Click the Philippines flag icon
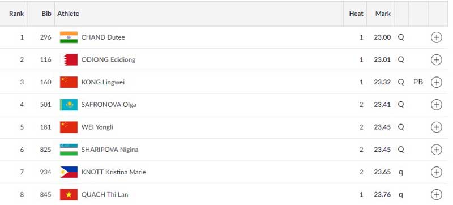The image size is (453, 205). tap(69, 172)
